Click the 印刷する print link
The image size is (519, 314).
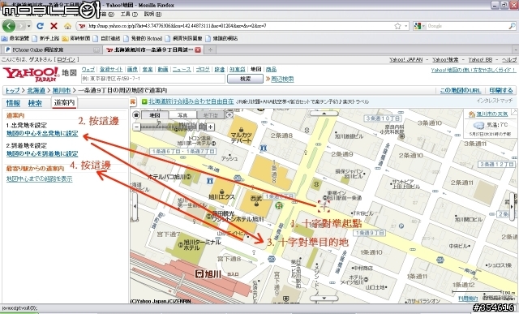[x=501, y=90]
